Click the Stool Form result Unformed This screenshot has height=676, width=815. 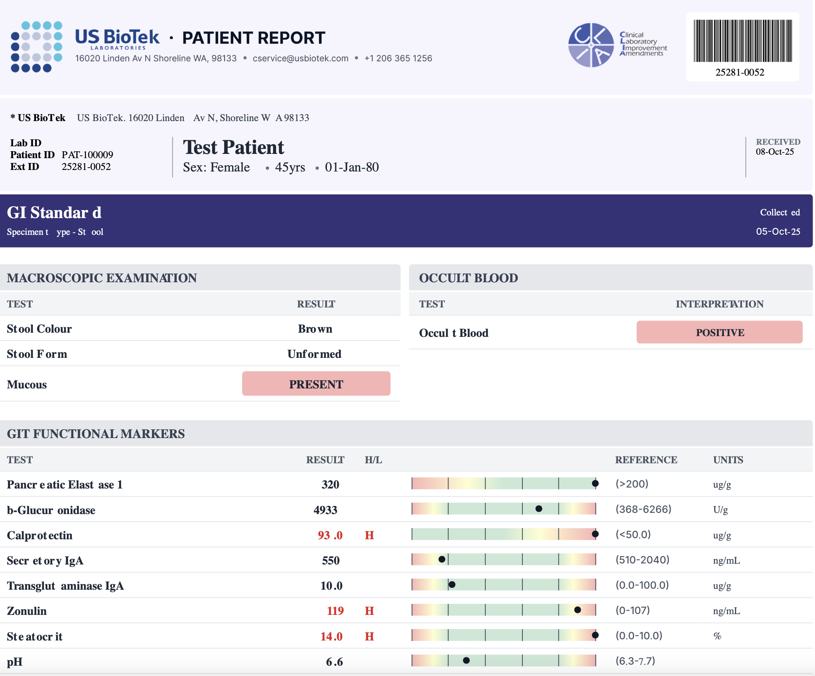pos(314,354)
